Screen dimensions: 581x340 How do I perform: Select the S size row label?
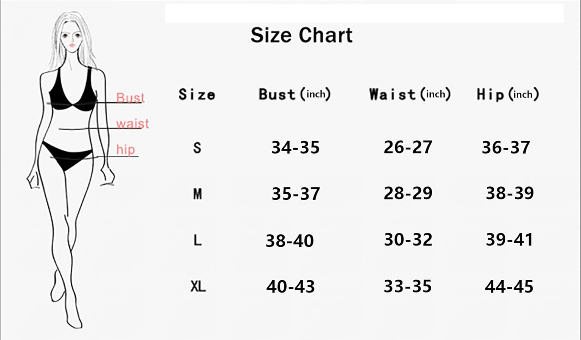point(197,148)
